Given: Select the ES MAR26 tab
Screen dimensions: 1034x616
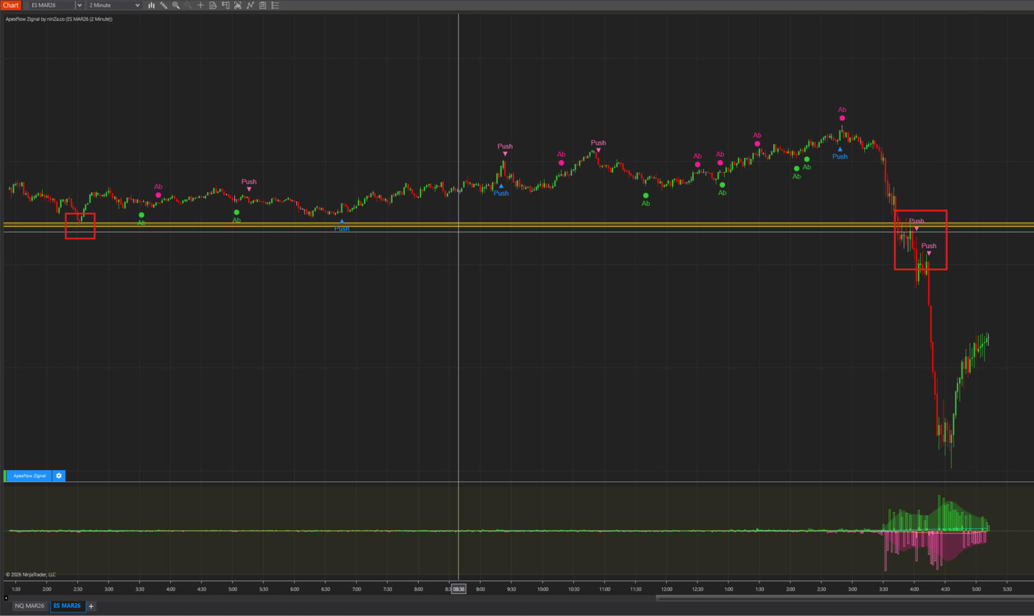Looking at the screenshot, I should pos(67,606).
